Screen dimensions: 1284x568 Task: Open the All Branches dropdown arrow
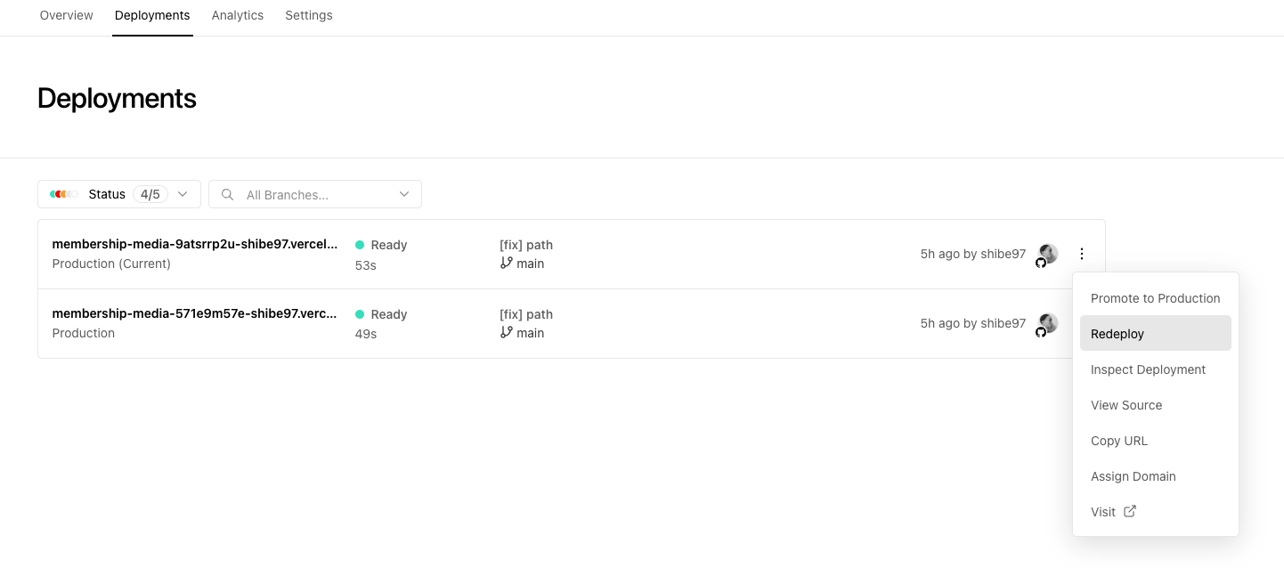pyautogui.click(x=404, y=194)
